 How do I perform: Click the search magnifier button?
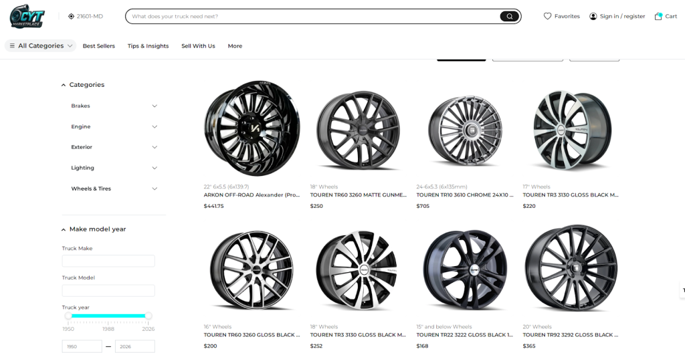[x=509, y=16]
